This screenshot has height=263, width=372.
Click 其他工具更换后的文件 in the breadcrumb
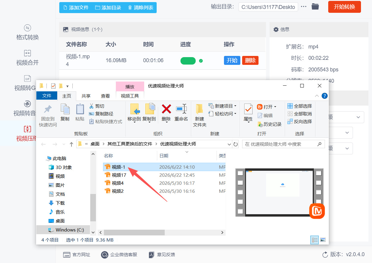coord(129,144)
